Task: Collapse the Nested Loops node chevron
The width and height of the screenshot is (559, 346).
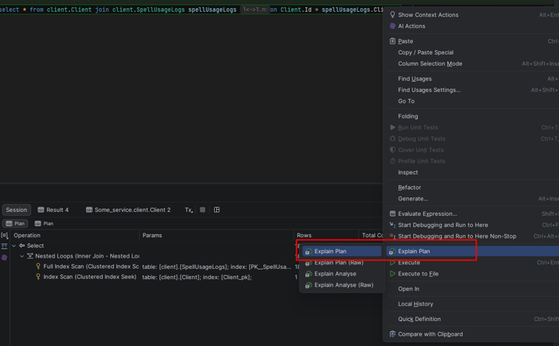Action: pyautogui.click(x=22, y=256)
